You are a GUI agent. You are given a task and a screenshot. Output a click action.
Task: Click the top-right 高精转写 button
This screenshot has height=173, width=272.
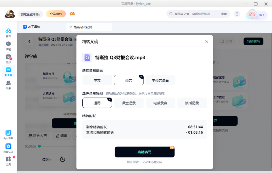pos(253,41)
